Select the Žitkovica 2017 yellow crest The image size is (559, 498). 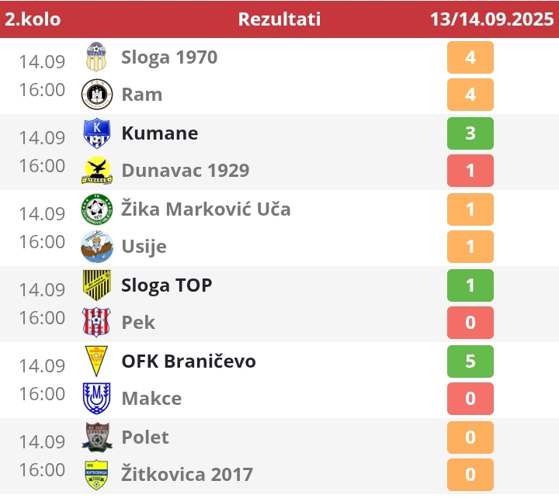pyautogui.click(x=96, y=475)
